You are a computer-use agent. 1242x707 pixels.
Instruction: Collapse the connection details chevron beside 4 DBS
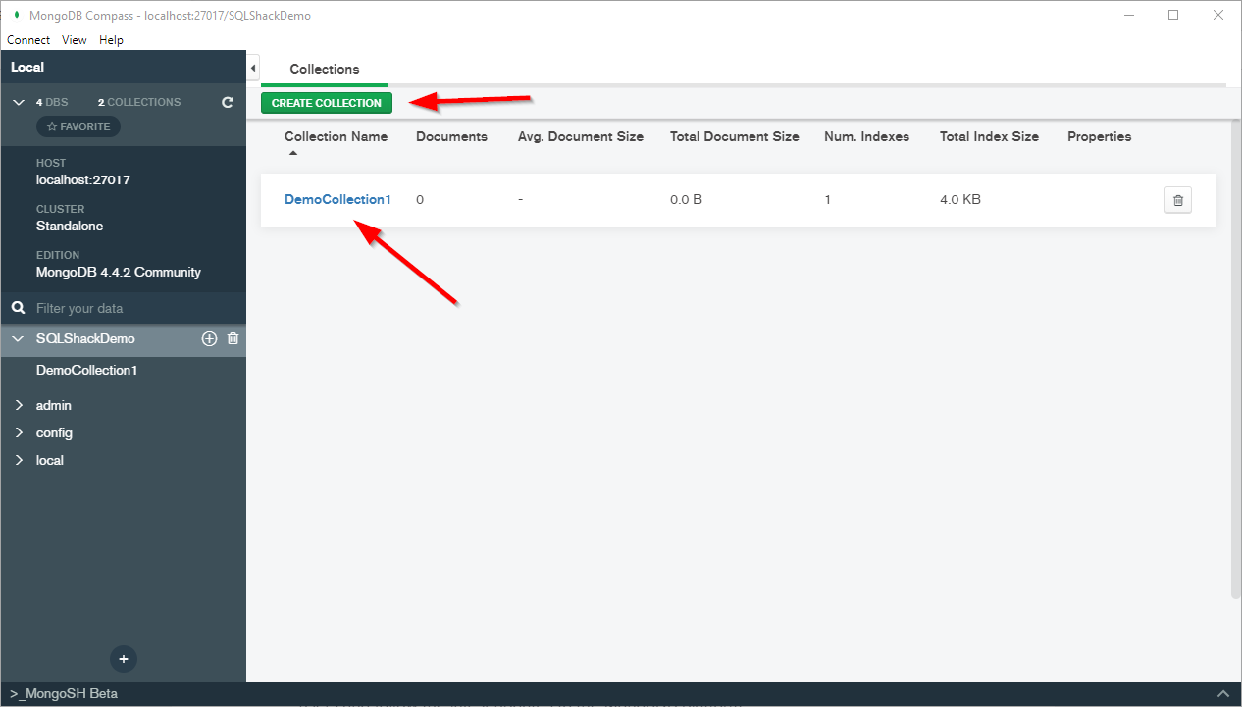click(x=18, y=102)
